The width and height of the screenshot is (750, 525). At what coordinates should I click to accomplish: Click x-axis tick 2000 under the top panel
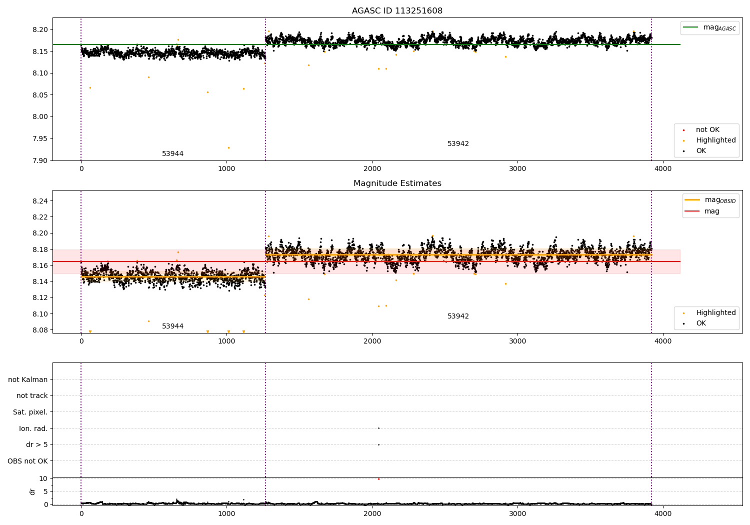(x=372, y=169)
